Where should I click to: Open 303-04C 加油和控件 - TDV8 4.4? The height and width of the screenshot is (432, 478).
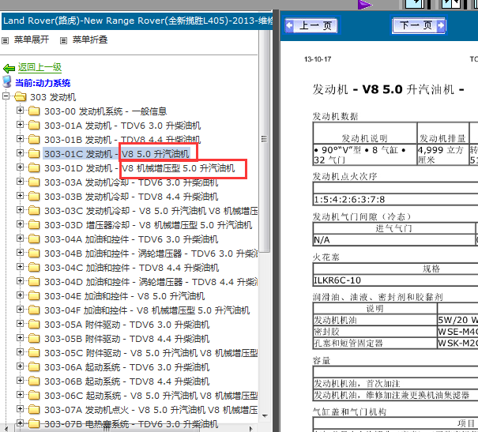pos(131,268)
